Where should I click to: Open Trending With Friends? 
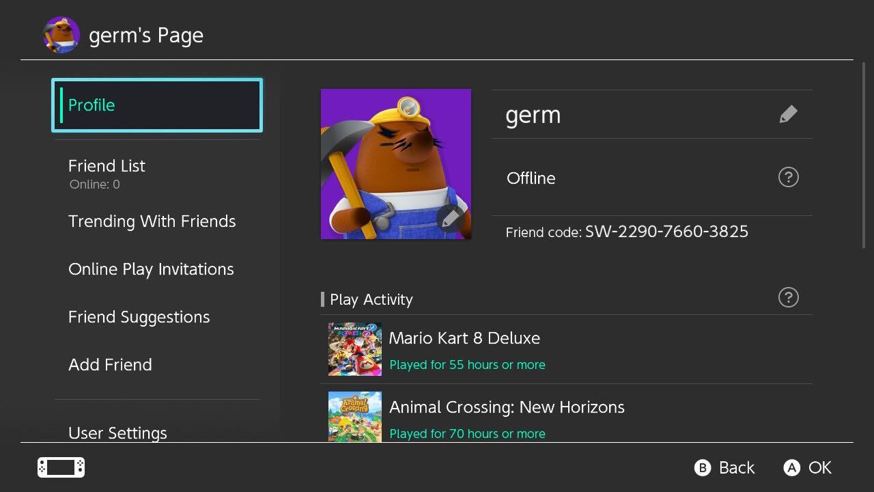(152, 221)
